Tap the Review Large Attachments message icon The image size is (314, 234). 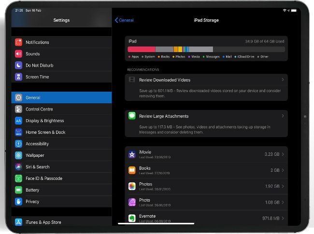[132, 116]
